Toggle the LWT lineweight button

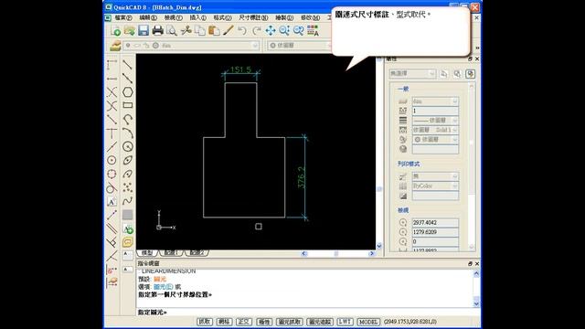click(345, 322)
